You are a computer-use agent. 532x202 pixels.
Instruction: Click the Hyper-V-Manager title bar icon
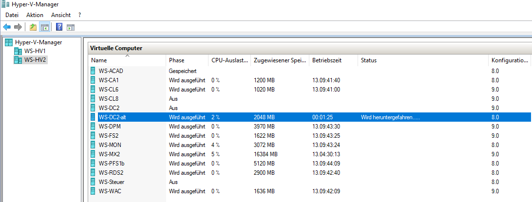(5, 4)
